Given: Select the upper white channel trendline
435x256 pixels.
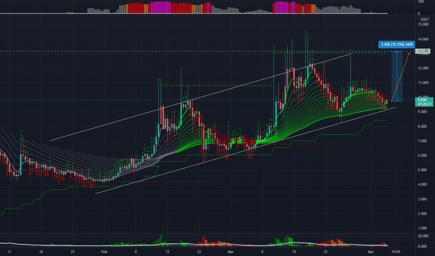Looking at the screenshot, I should (x=200, y=97).
